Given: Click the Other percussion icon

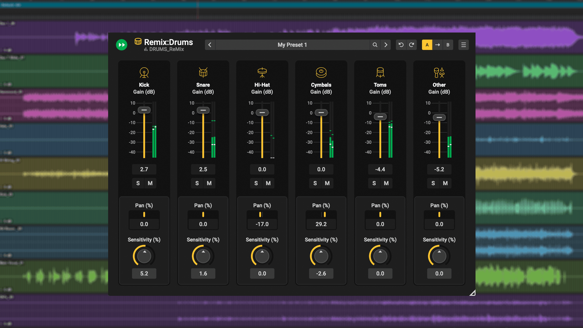Looking at the screenshot, I should point(439,73).
